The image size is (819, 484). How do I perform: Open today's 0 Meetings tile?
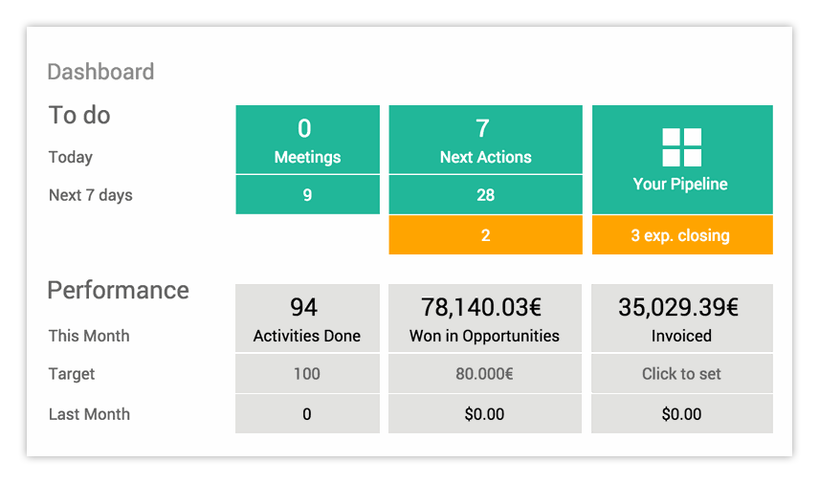point(307,141)
